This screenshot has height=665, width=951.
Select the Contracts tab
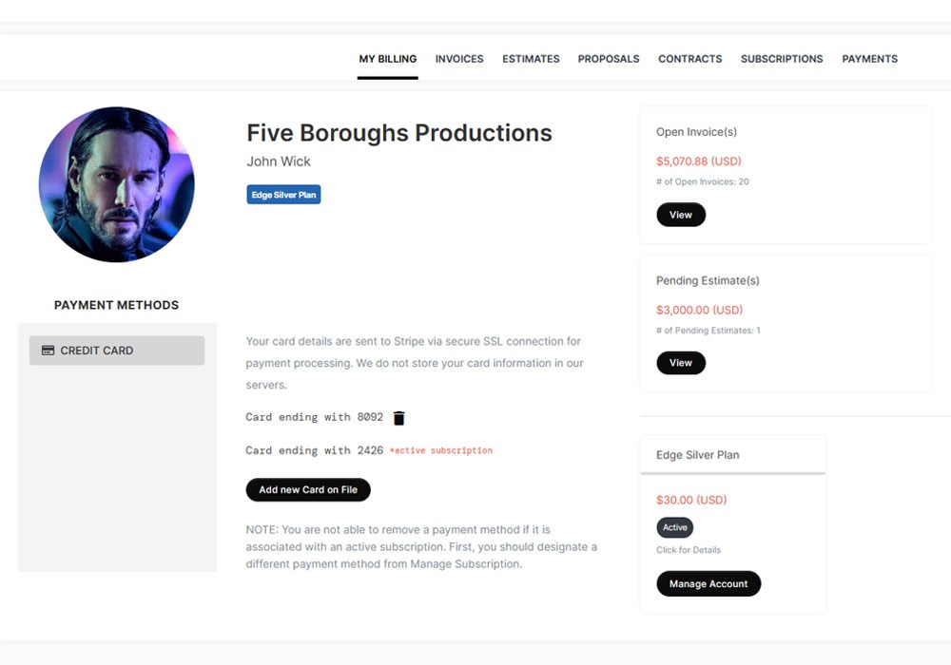click(690, 59)
